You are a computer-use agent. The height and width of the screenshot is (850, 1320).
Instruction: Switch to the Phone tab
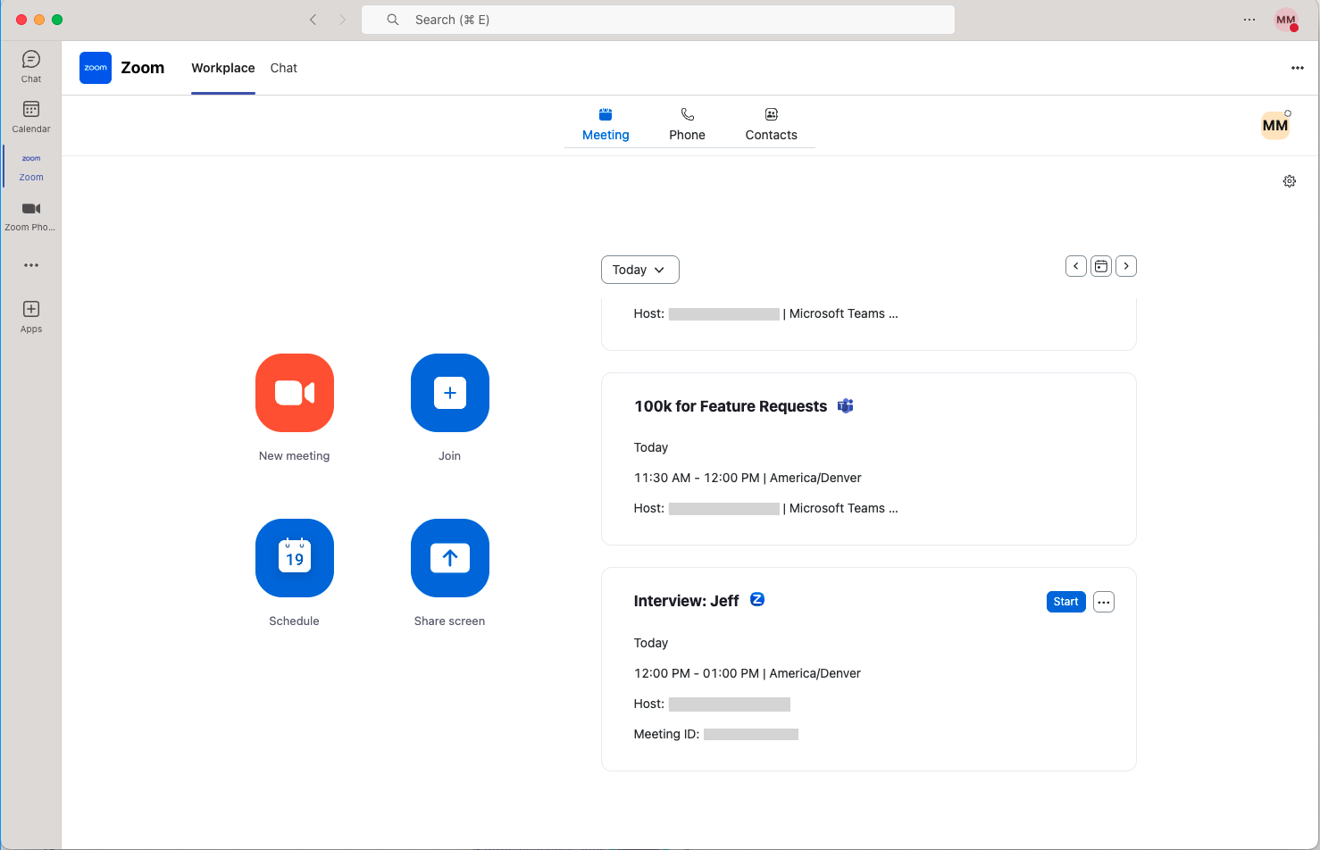(687, 124)
